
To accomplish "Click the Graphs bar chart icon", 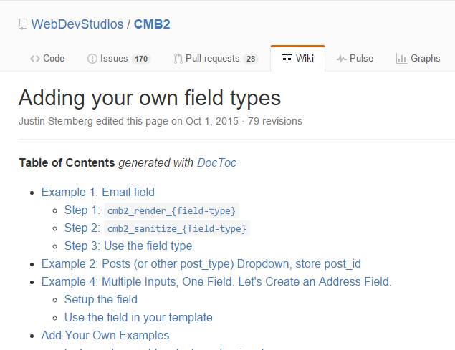I will click(401, 59).
